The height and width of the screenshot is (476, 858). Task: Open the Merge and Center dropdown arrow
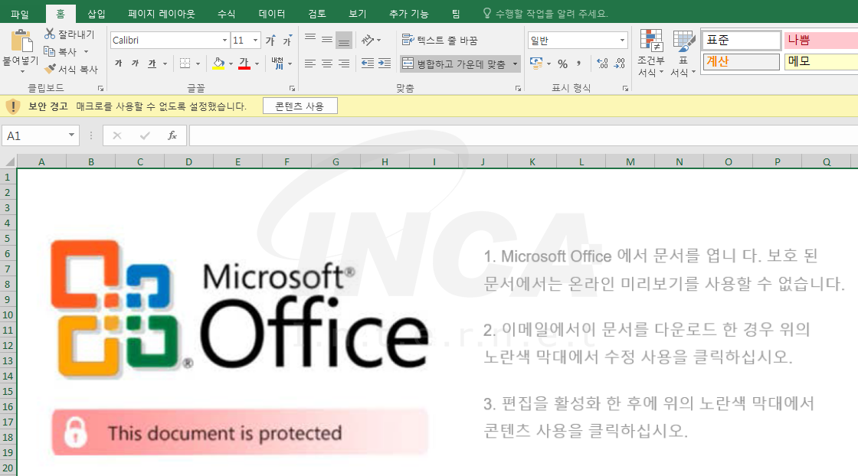coord(515,64)
